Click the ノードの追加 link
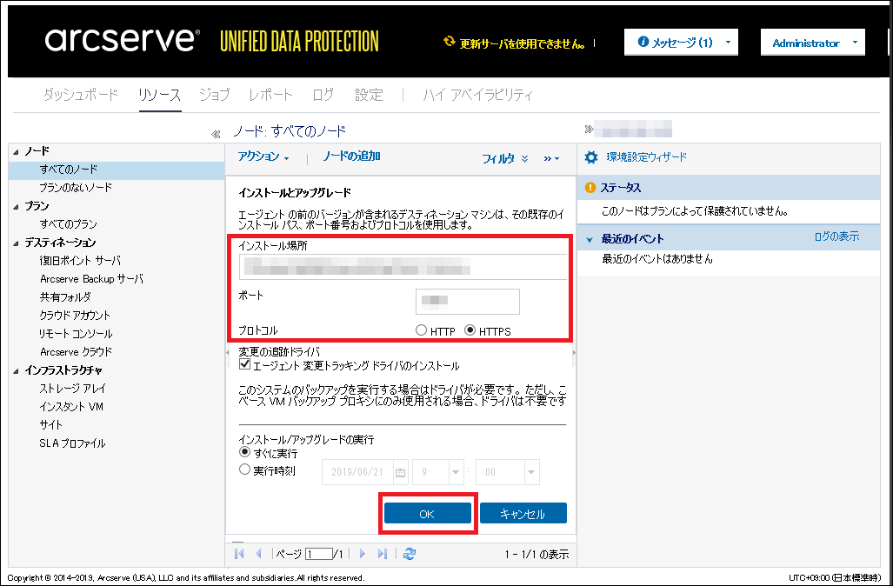 [352, 156]
